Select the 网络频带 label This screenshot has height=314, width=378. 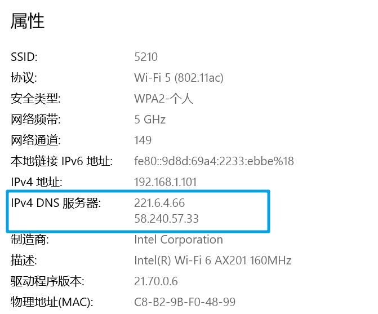(35, 120)
